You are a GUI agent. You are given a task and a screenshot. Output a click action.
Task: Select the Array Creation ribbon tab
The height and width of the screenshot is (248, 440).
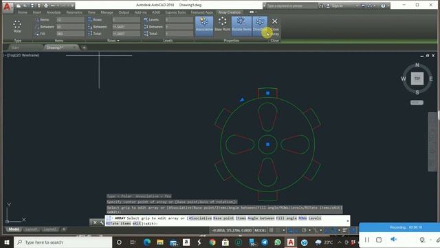coord(230,12)
